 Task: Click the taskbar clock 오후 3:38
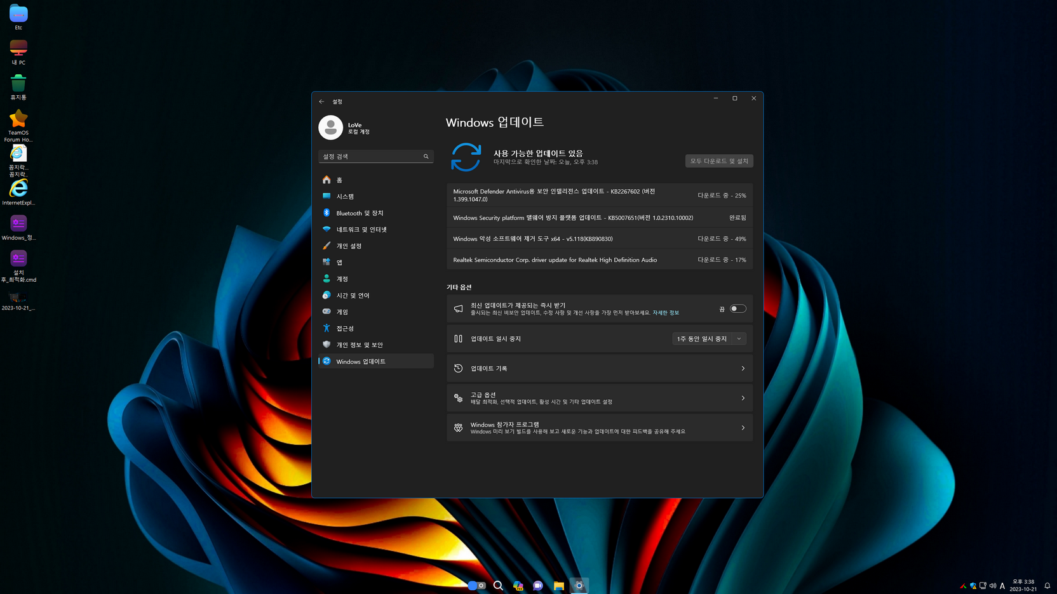click(1023, 585)
